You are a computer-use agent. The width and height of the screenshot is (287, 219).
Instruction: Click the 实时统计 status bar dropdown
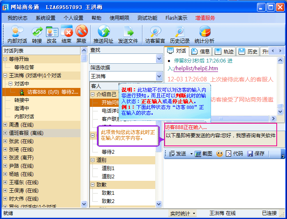(x=183, y=214)
